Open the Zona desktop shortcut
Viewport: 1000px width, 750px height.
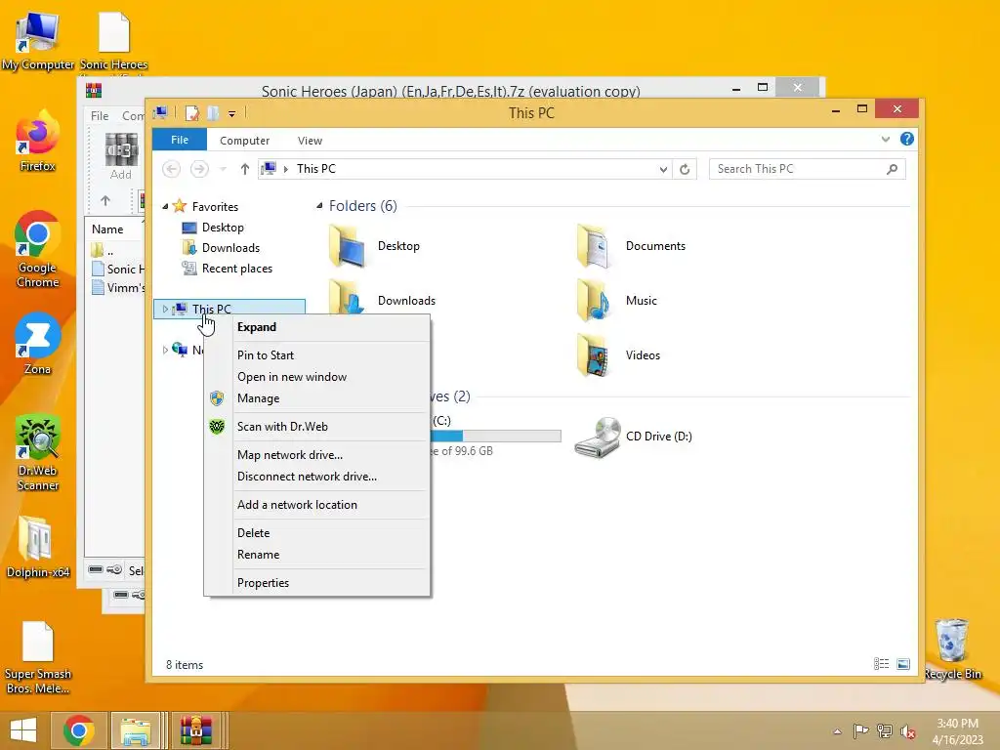tap(38, 344)
